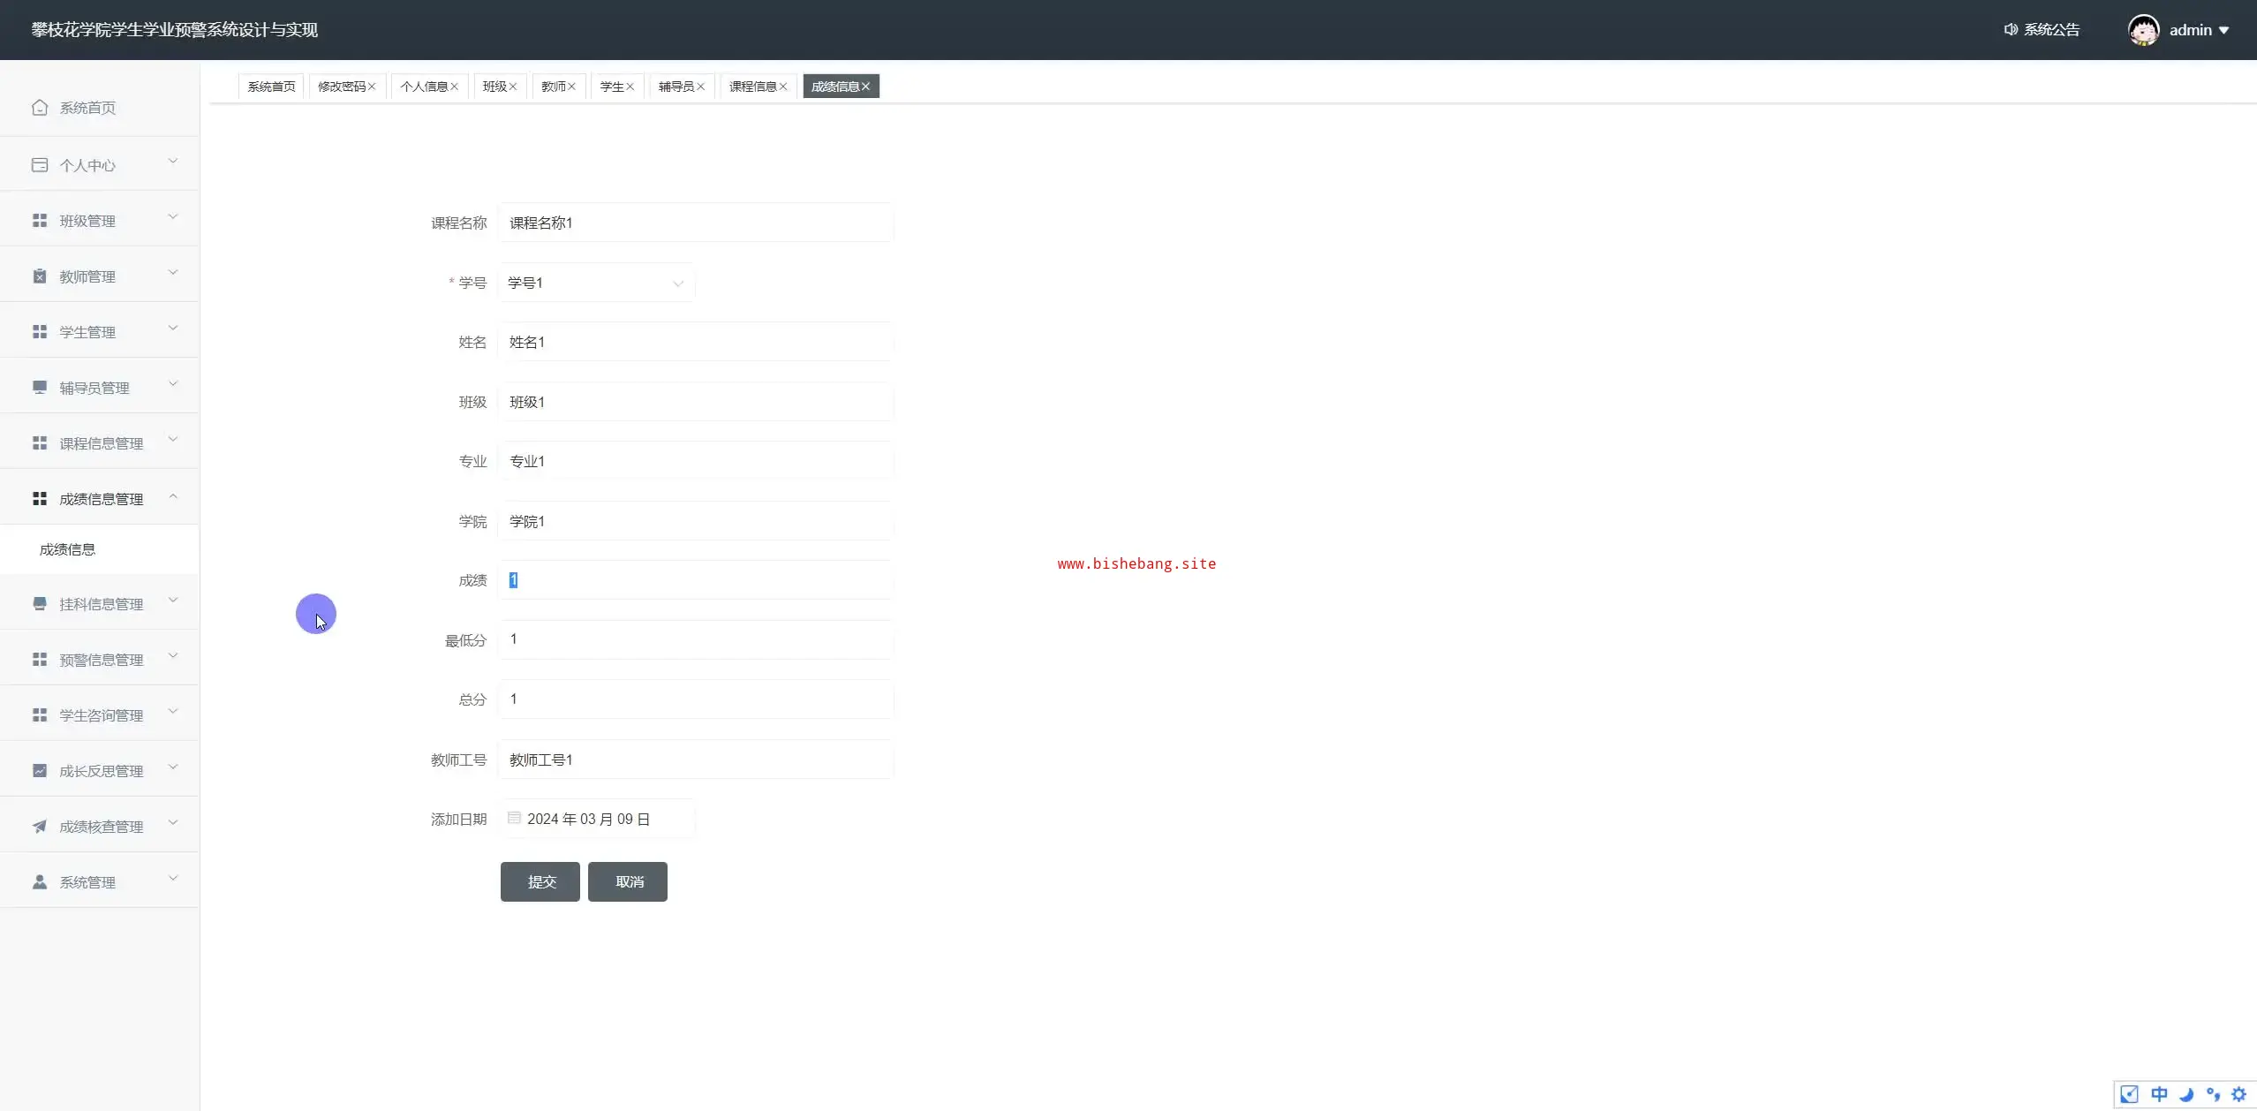Select the 成绩信息 submenu item
The height and width of the screenshot is (1111, 2257).
[67, 549]
